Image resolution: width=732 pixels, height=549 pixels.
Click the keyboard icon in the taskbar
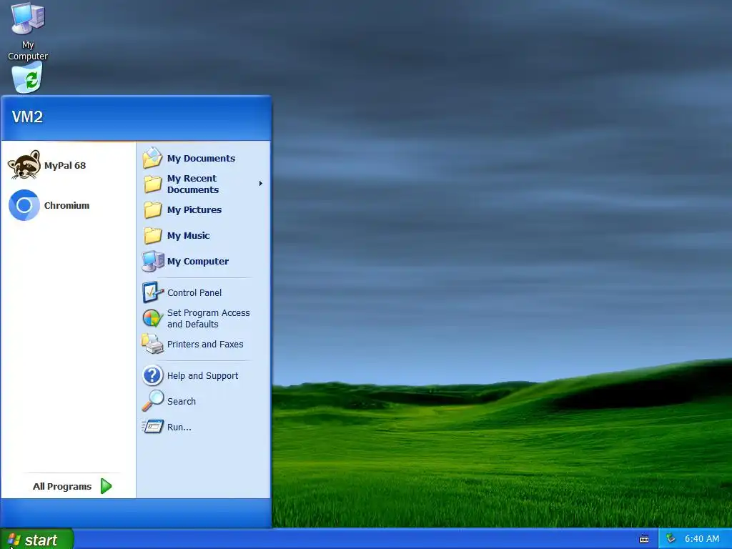(x=644, y=539)
